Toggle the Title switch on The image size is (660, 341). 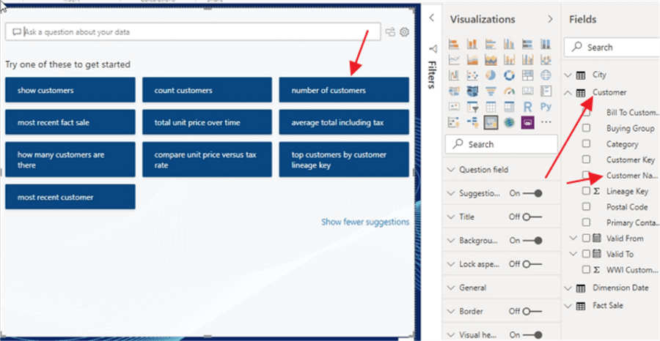(532, 217)
